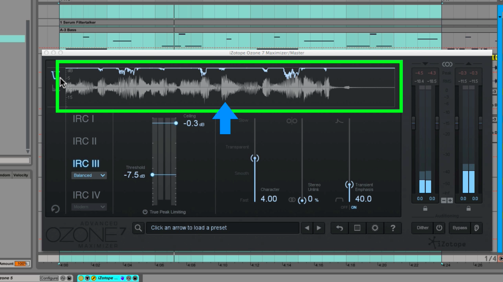The width and height of the screenshot is (503, 282).
Task: Click the Bypass ear auditioning icon
Action: 476,228
